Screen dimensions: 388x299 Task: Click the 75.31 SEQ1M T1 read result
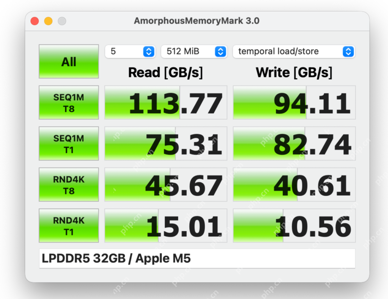tap(166, 144)
